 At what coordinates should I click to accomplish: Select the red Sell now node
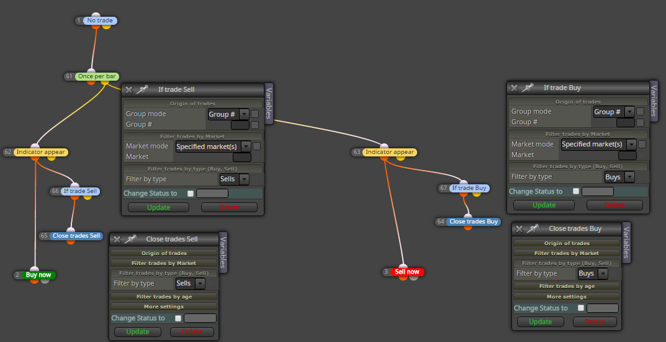[x=407, y=272]
